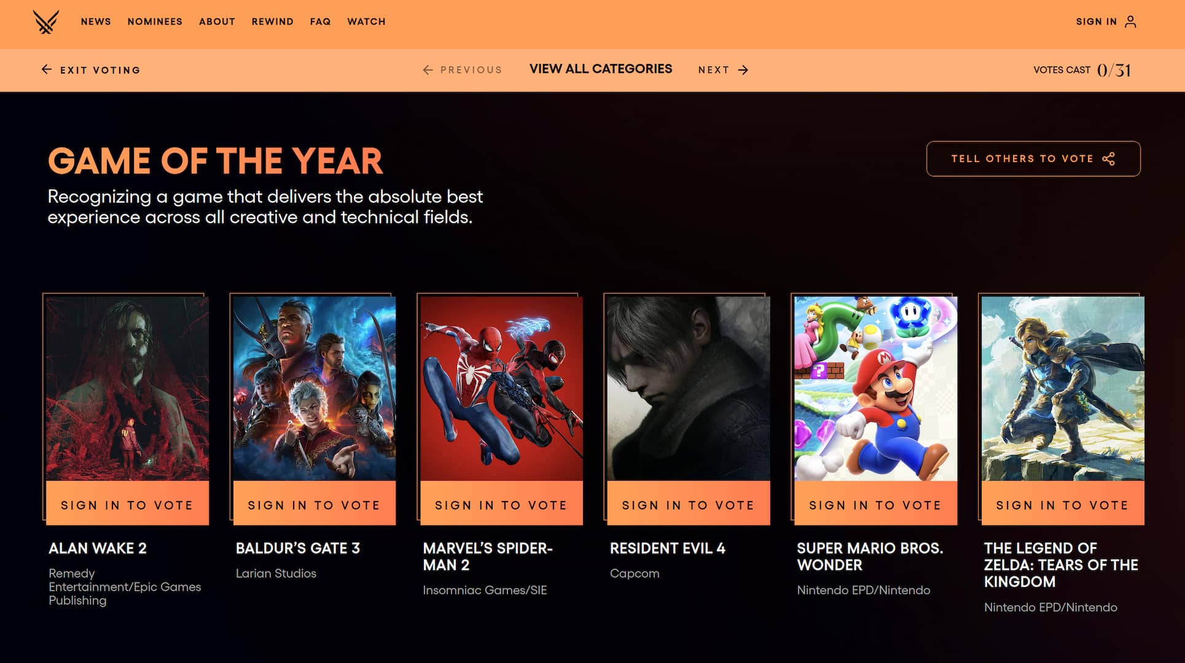This screenshot has width=1185, height=663.
Task: Click the right arrow icon beside Next
Action: tap(743, 70)
